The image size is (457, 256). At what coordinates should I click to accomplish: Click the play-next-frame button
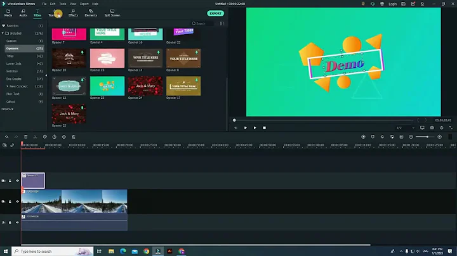[245, 128]
